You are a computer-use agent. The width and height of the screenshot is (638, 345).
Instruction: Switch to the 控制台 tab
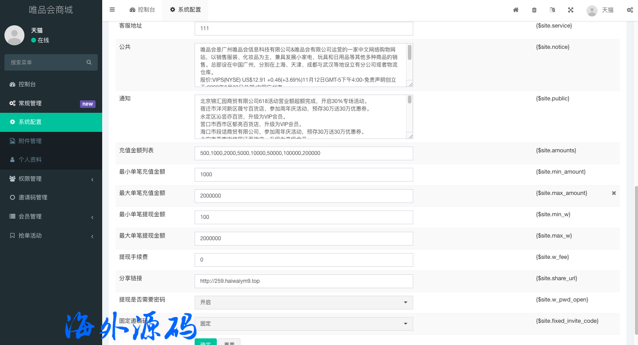pos(142,10)
